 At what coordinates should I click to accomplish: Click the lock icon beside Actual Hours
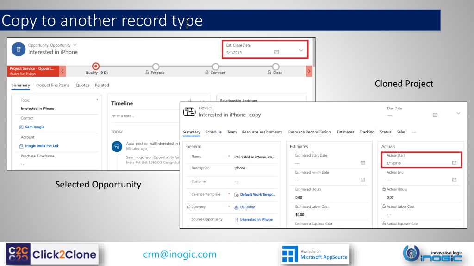click(384, 189)
